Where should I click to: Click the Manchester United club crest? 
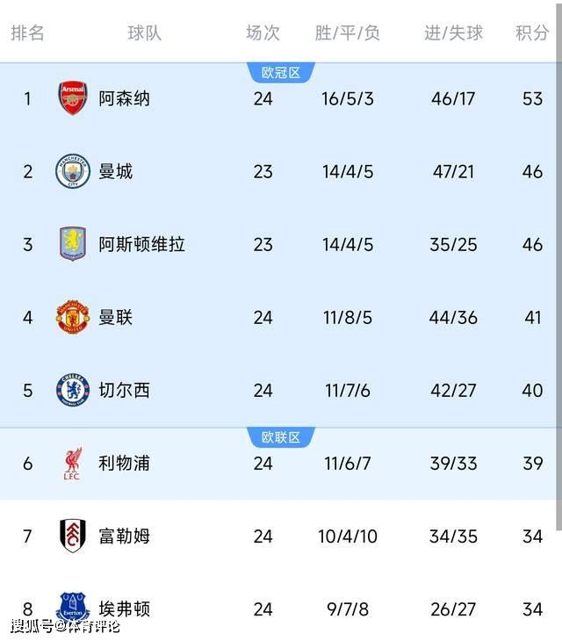coord(73,317)
